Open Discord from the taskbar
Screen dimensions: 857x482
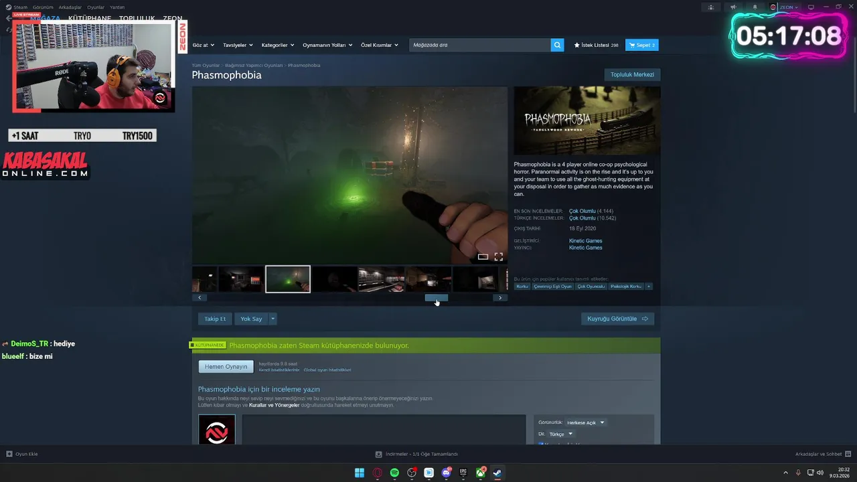[447, 473]
